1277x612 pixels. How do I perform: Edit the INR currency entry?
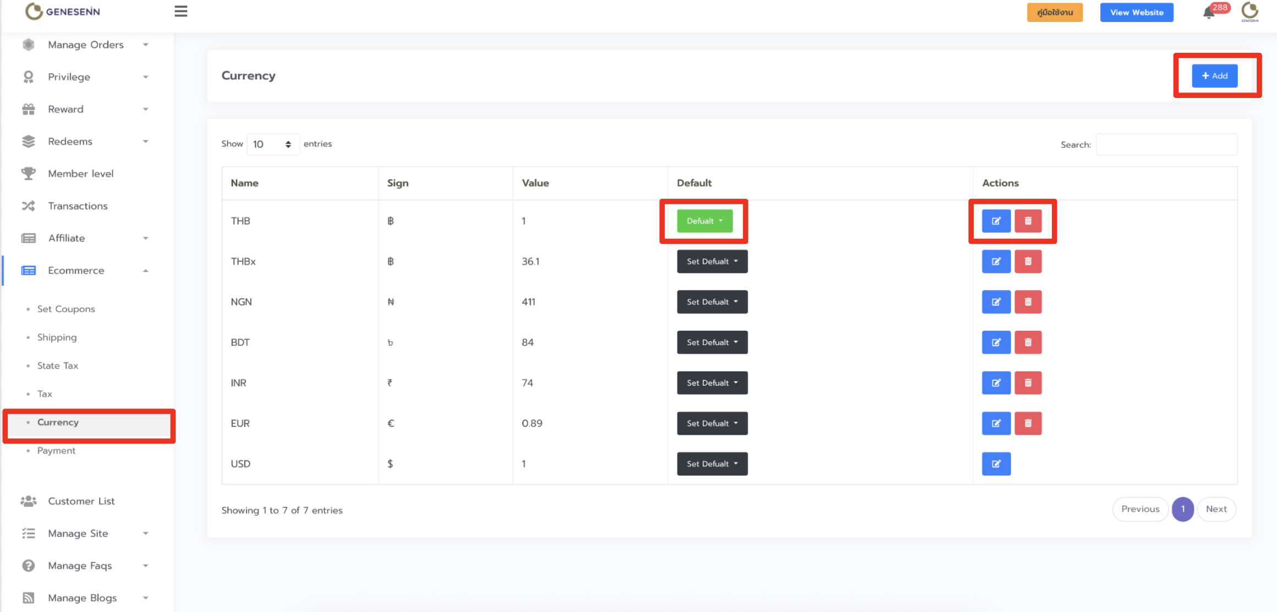996,383
